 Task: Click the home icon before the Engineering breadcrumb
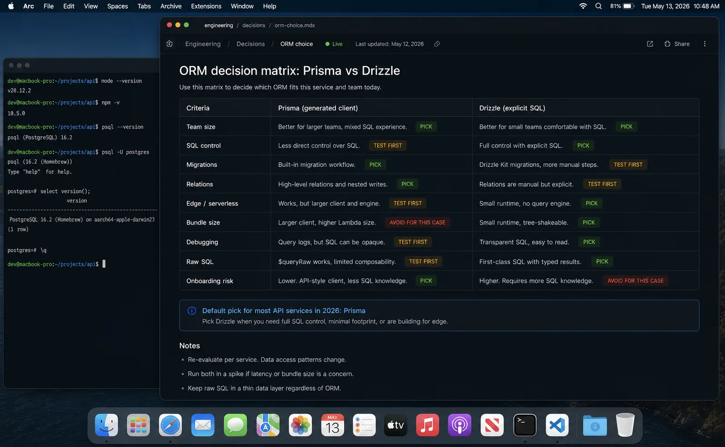pyautogui.click(x=169, y=44)
